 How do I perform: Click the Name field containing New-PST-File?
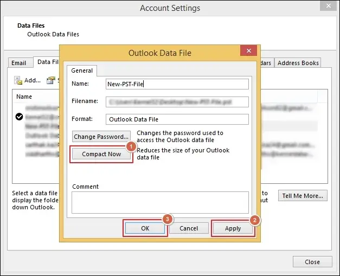[x=177, y=84]
